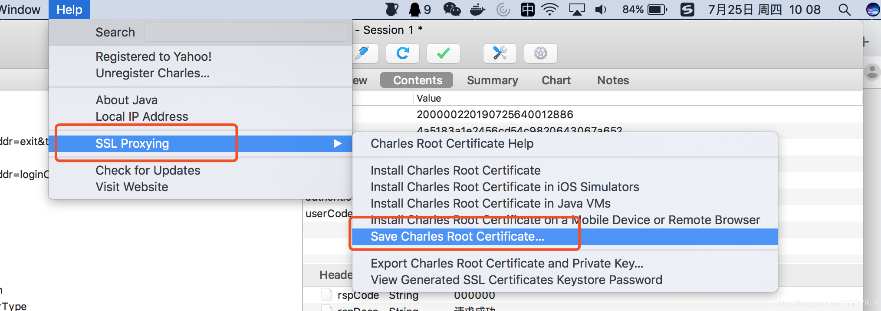This screenshot has height=311, width=881.
Task: Switch to the Notes tab
Action: click(x=613, y=80)
